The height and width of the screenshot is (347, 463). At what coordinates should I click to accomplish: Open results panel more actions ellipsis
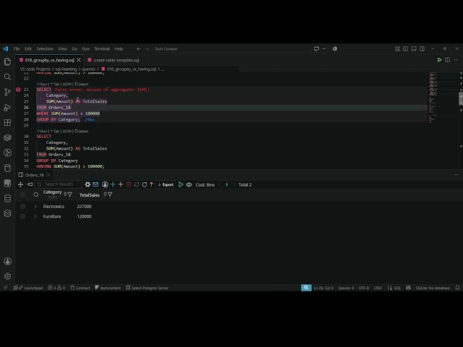pyautogui.click(x=456, y=175)
